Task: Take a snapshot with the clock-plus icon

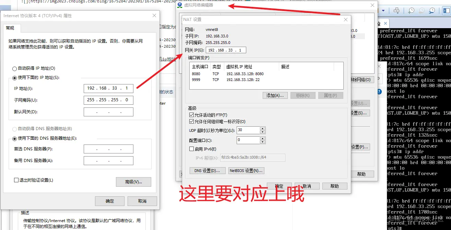Action: [411, 11]
